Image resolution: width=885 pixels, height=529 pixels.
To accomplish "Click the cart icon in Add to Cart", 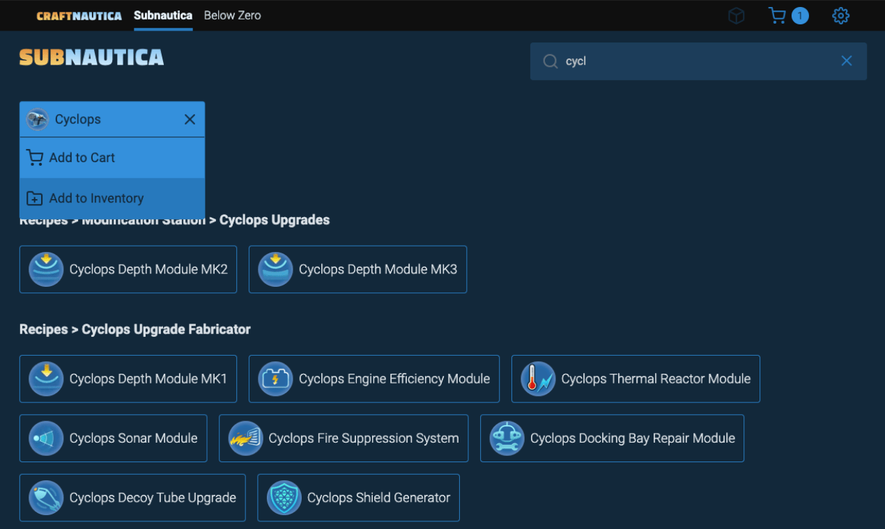I will click(x=35, y=158).
